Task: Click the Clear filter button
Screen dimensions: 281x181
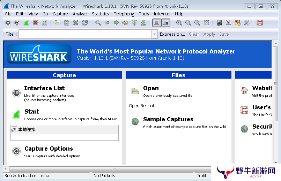Action: (194, 34)
